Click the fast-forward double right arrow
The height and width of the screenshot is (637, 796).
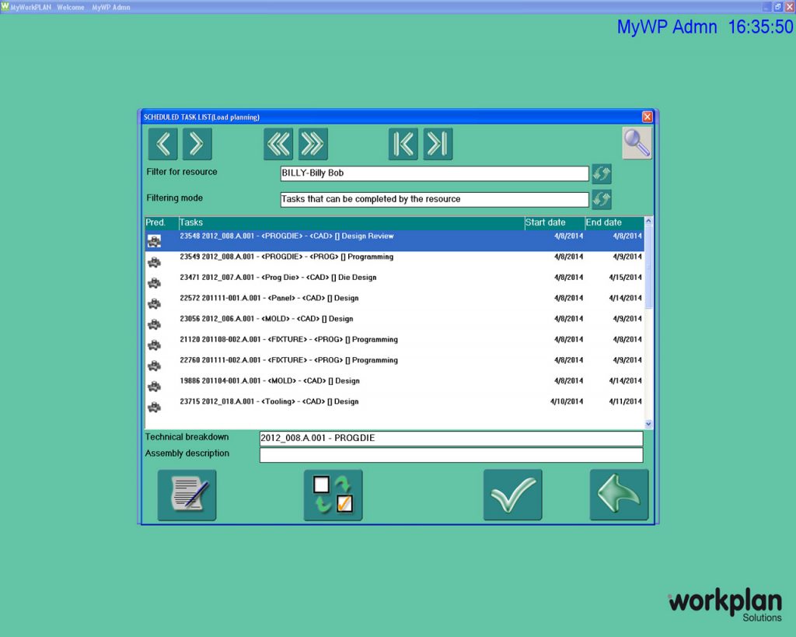point(312,143)
